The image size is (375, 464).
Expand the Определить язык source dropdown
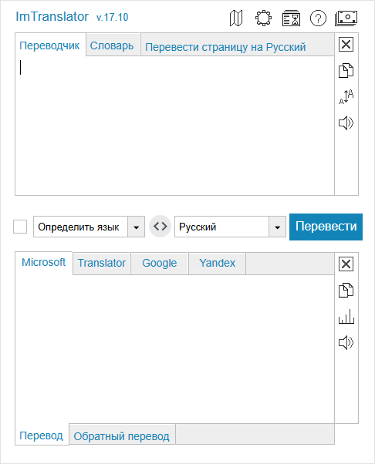pyautogui.click(x=90, y=227)
